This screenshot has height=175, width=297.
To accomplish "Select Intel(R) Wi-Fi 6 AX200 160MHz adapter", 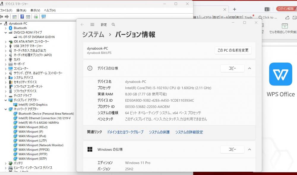I will pos(39,122).
